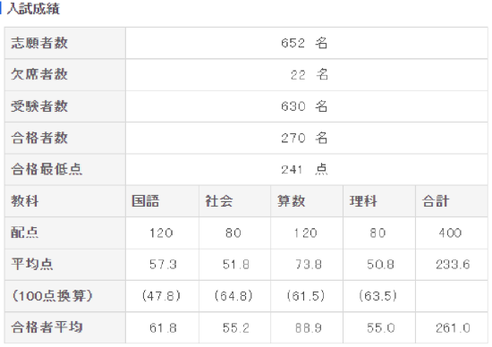Click the 88.9 passer average for 算数
The width and height of the screenshot is (492, 347).
[308, 328]
